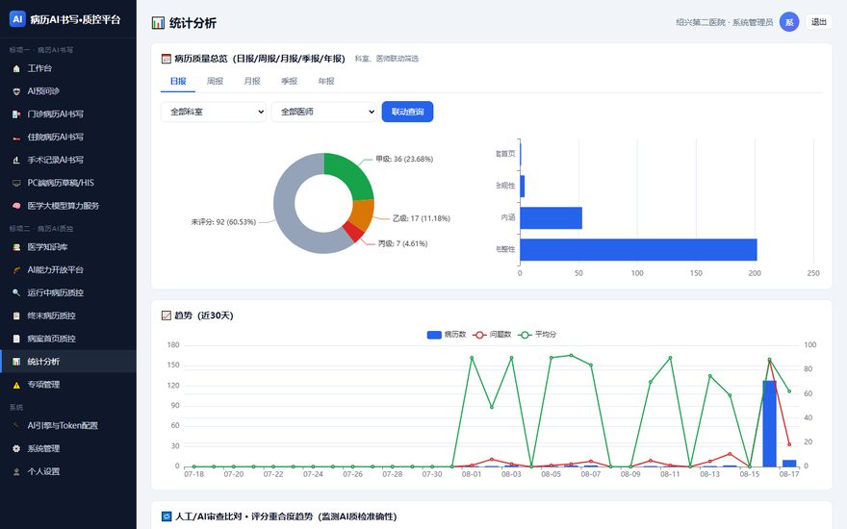Click the page icon for 病案首页质控
The image size is (847, 529).
coord(16,339)
